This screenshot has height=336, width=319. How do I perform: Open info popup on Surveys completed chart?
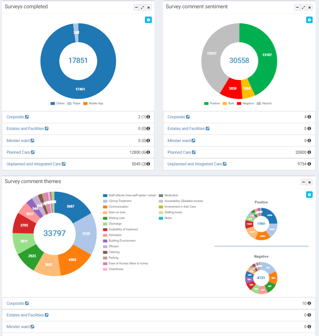pos(148,20)
